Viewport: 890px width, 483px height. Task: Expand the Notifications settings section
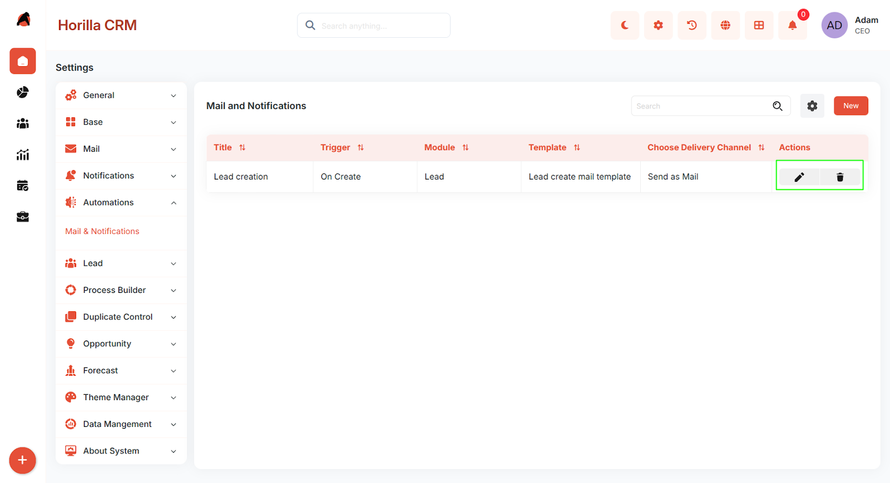pyautogui.click(x=121, y=176)
